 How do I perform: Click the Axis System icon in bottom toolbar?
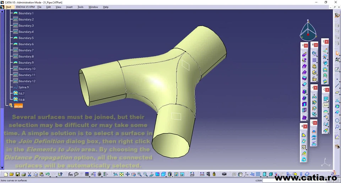pyautogui.click(x=246, y=174)
